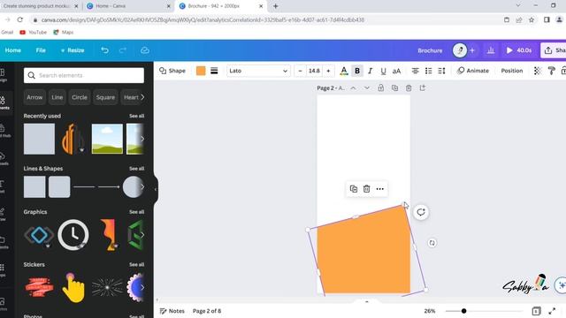566x318 pixels.
Task: Undo the last action in Canva
Action: [x=104, y=50]
